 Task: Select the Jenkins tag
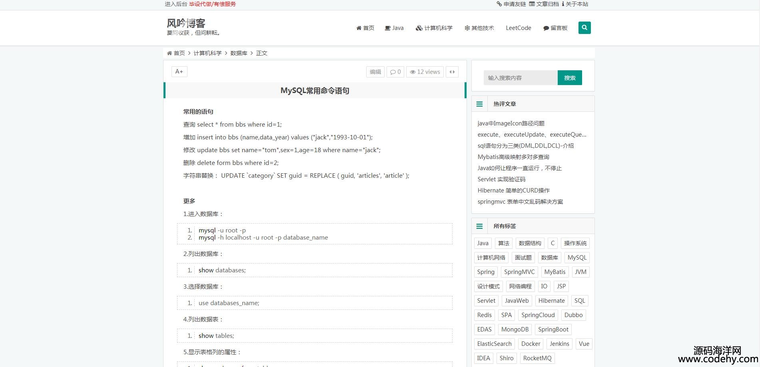pos(559,344)
